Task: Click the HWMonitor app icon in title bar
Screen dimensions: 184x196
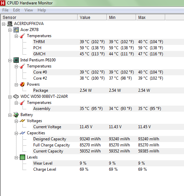Action: pyautogui.click(x=2, y=3)
